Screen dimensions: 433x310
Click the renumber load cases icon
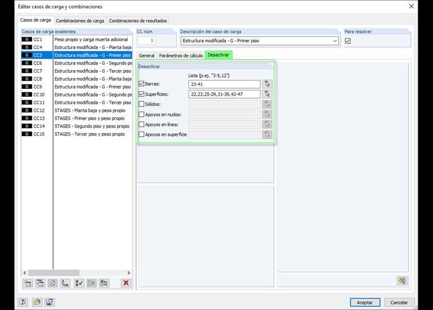pos(65,283)
